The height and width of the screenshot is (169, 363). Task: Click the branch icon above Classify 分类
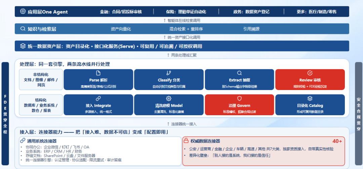[x=169, y=73]
